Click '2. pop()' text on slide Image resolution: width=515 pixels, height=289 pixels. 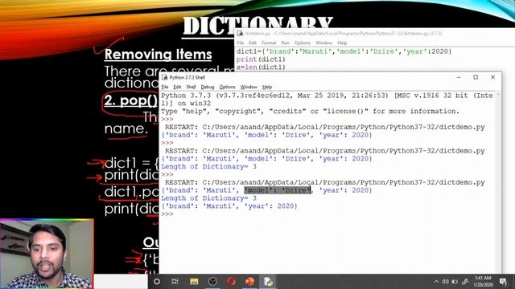(130, 100)
